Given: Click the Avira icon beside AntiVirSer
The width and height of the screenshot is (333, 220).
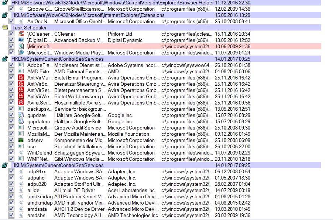Looking at the screenshot, I should pyautogui.click(x=21, y=90).
